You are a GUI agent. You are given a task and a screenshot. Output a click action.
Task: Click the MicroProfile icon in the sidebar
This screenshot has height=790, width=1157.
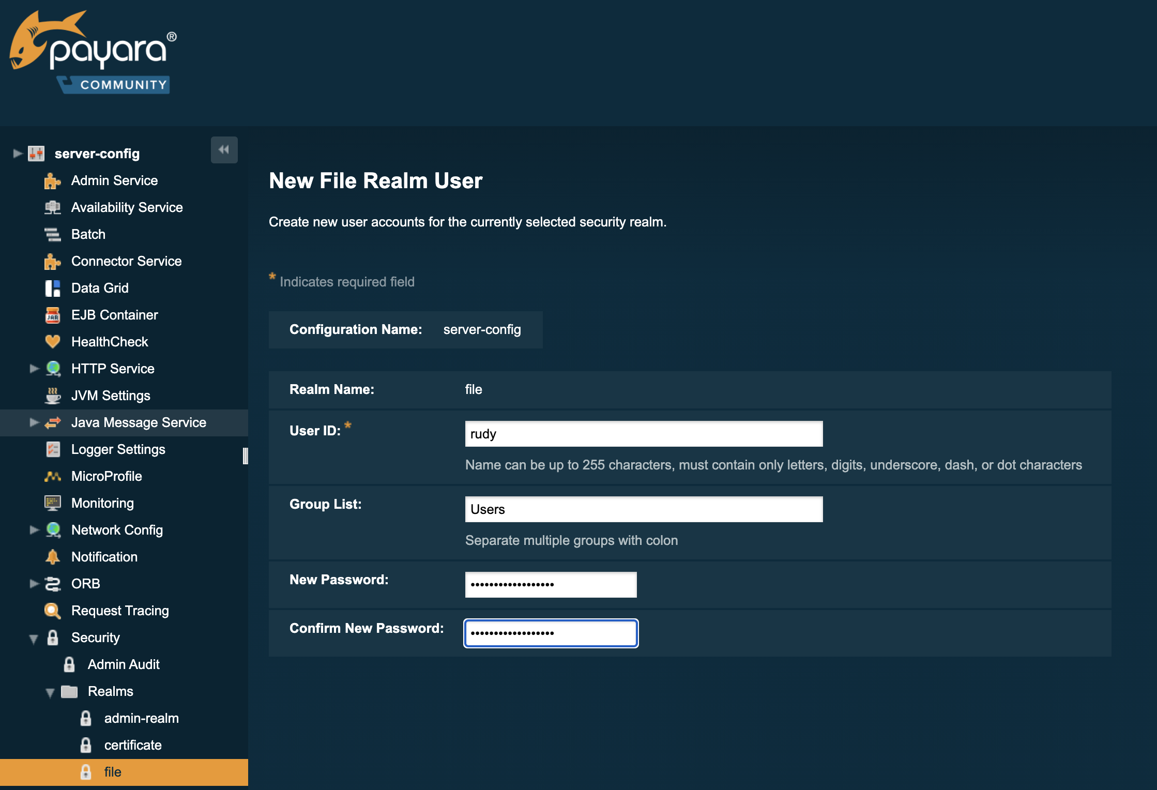pos(52,476)
